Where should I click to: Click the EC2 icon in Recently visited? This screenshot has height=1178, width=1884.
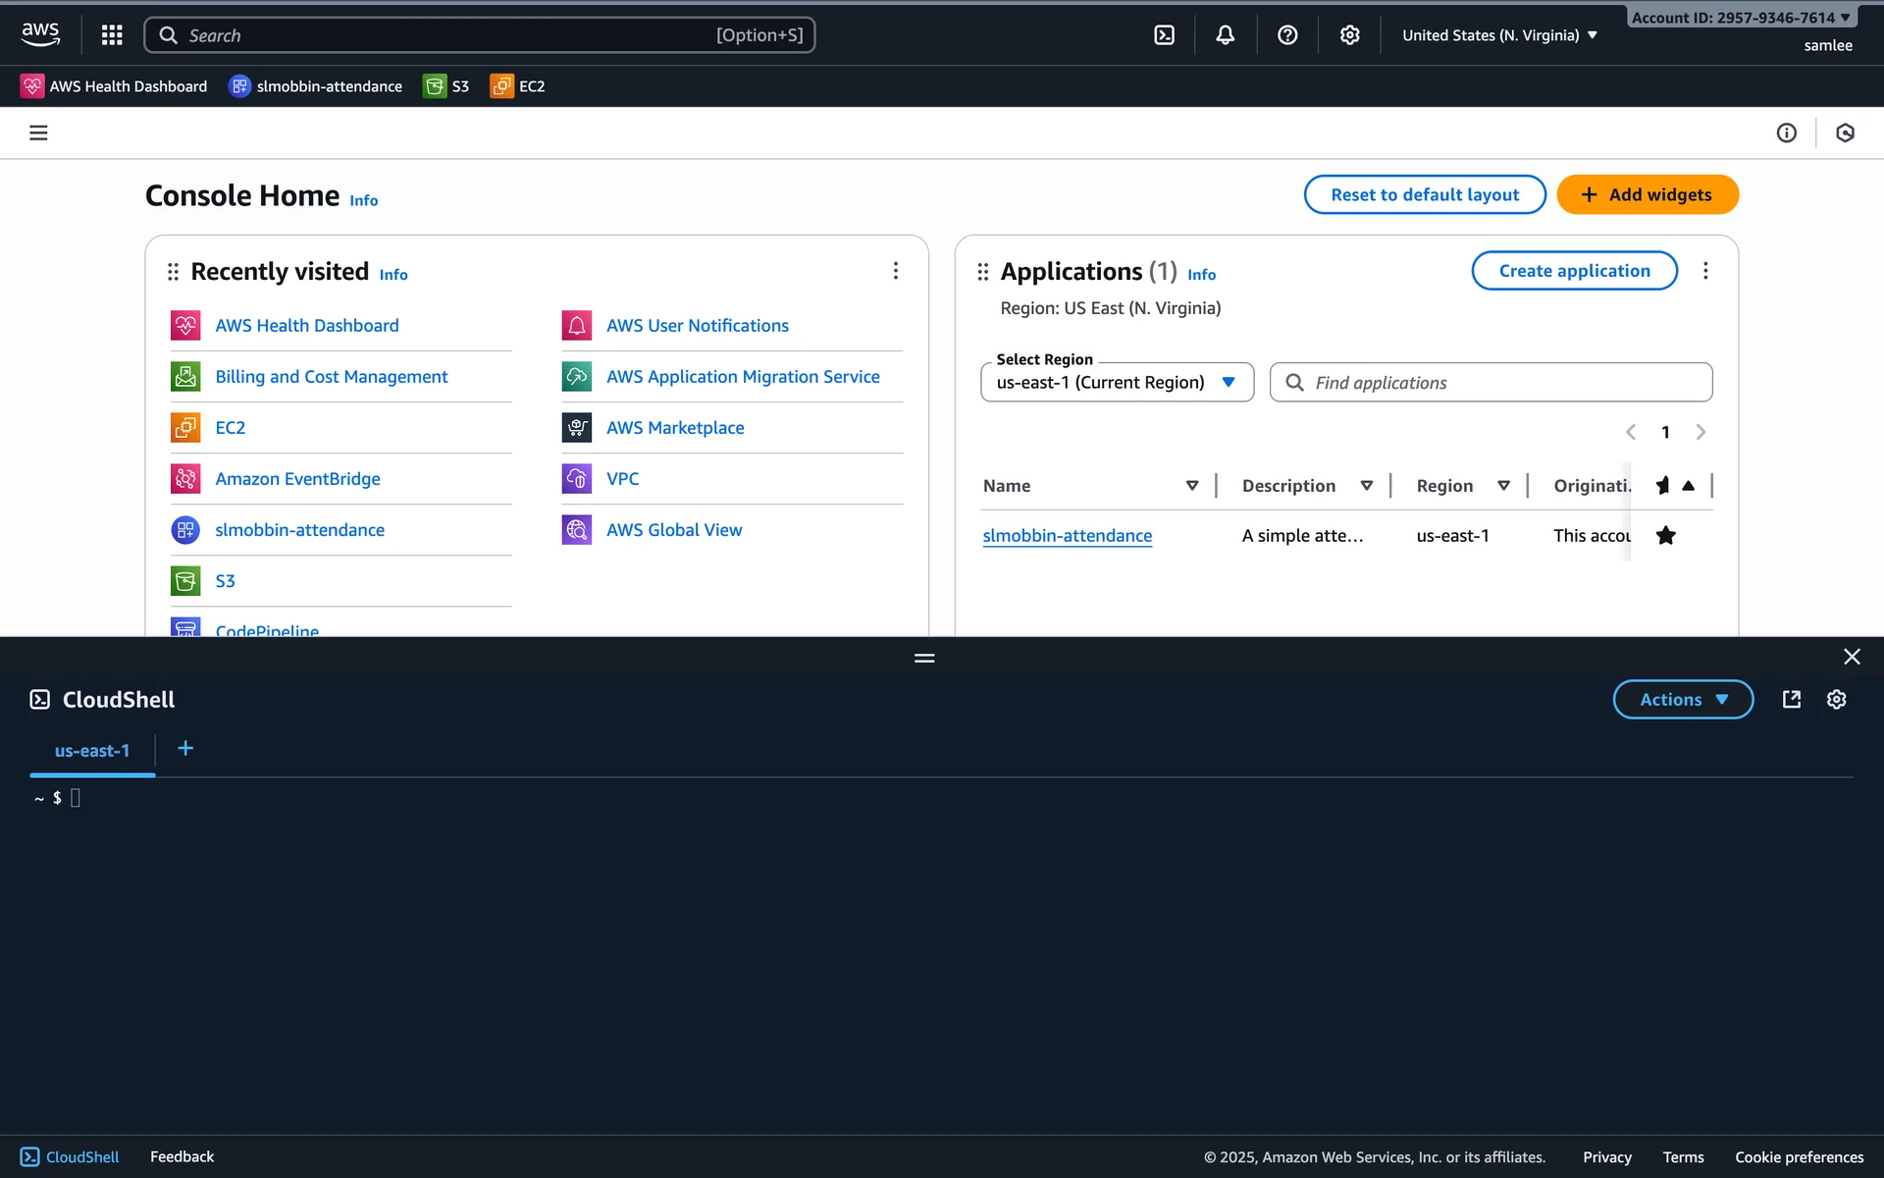(x=185, y=428)
